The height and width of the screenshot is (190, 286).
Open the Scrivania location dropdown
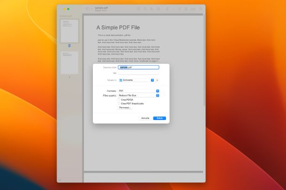136,80
